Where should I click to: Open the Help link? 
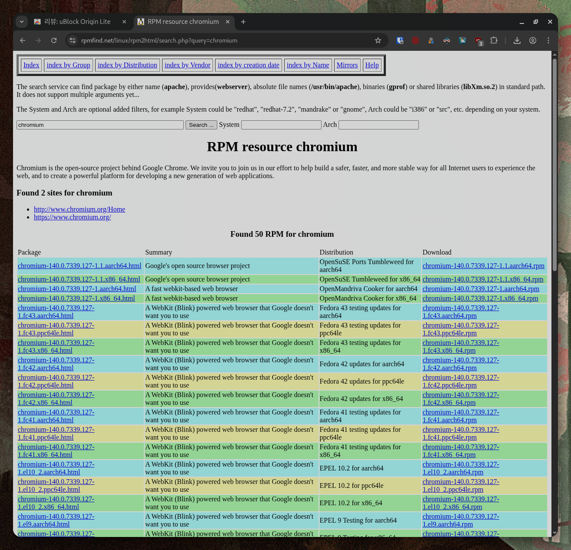[372, 65]
